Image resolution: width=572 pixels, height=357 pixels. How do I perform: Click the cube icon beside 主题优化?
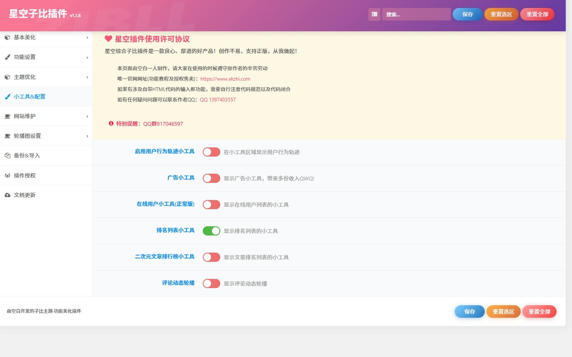pos(7,77)
